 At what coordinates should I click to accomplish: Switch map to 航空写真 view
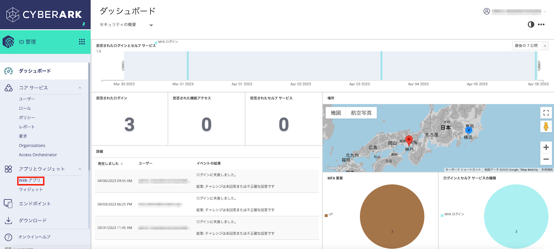(361, 113)
